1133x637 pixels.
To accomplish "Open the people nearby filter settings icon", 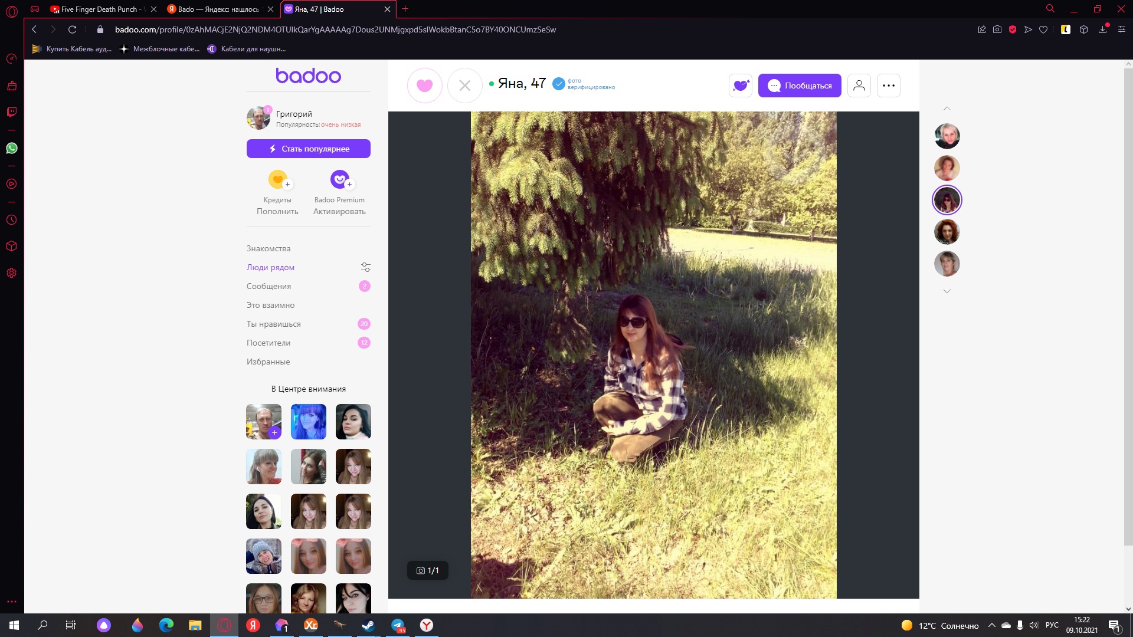I will pos(365,267).
